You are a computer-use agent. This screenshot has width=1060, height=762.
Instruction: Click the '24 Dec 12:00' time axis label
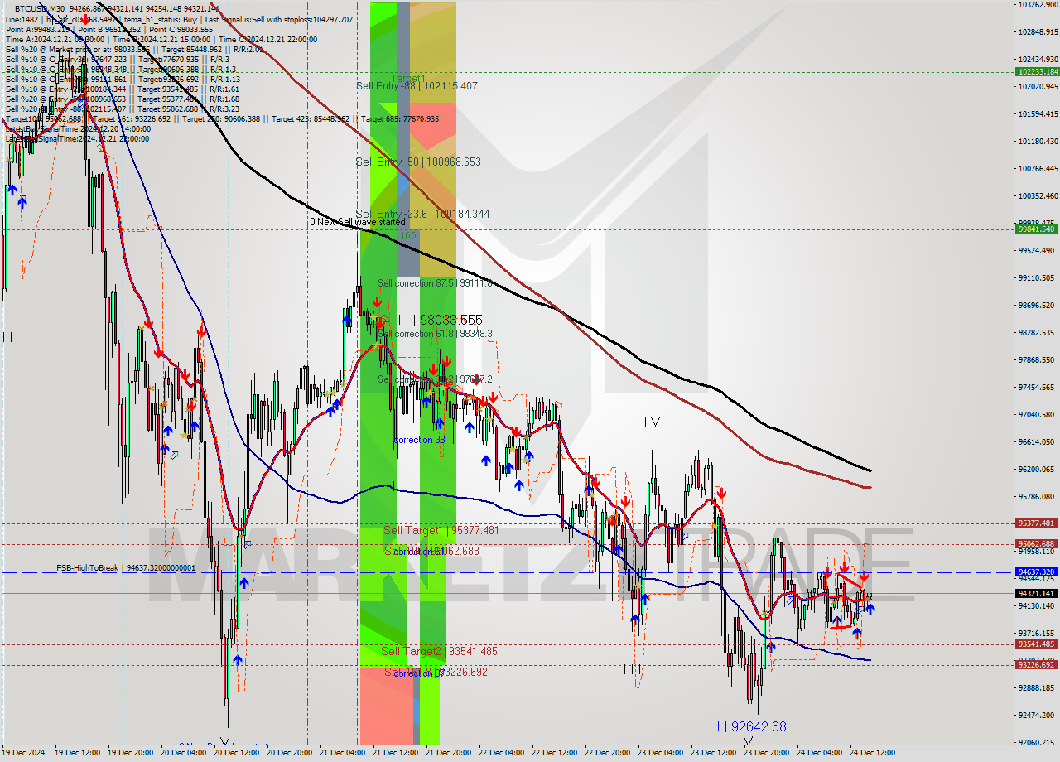click(873, 753)
